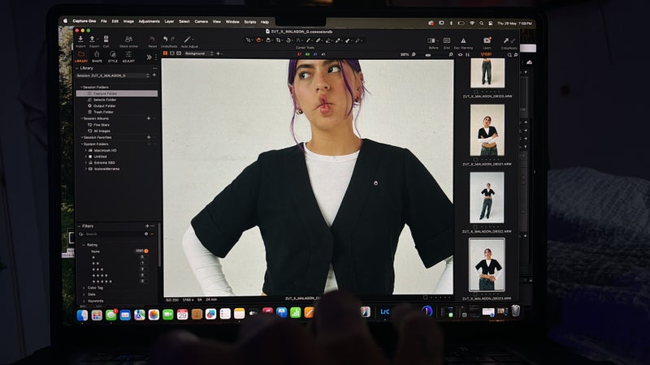Viewport: 650px width, 365px height.
Task: Select the Capture Folder row
Action: pos(117,93)
